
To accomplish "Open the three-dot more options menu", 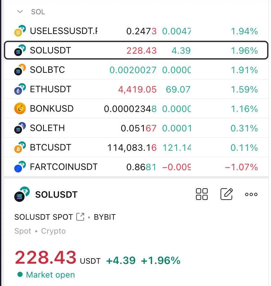I will [251, 194].
